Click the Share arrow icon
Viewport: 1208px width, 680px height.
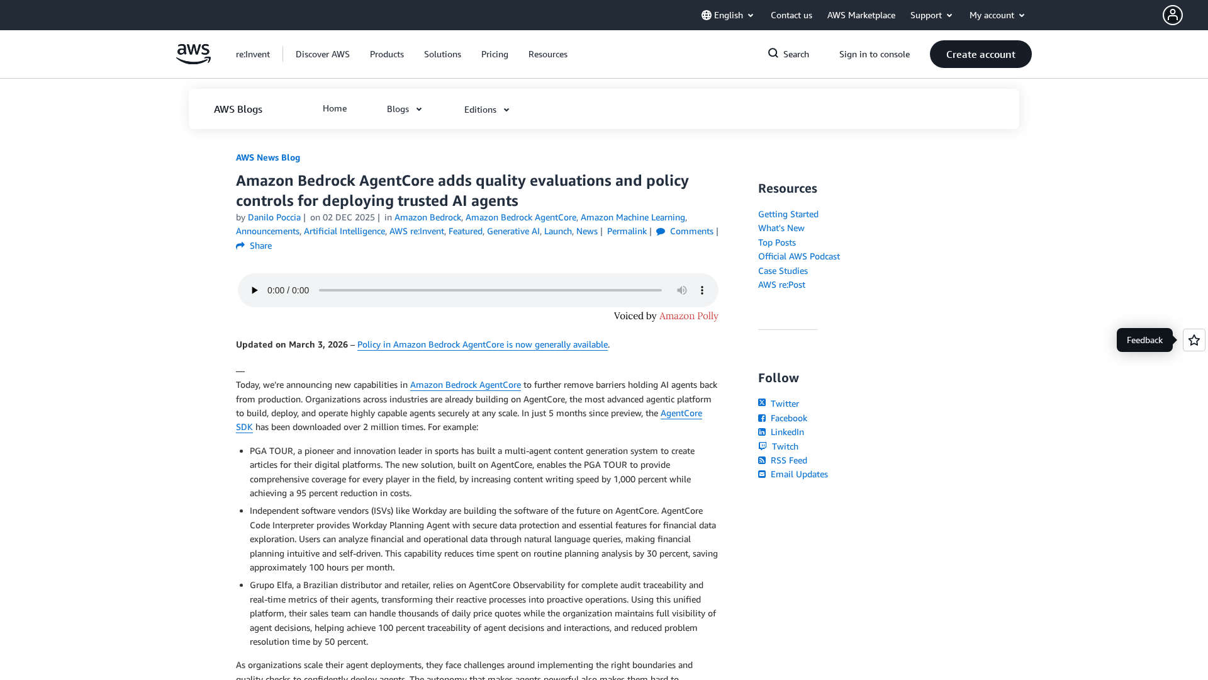point(240,246)
